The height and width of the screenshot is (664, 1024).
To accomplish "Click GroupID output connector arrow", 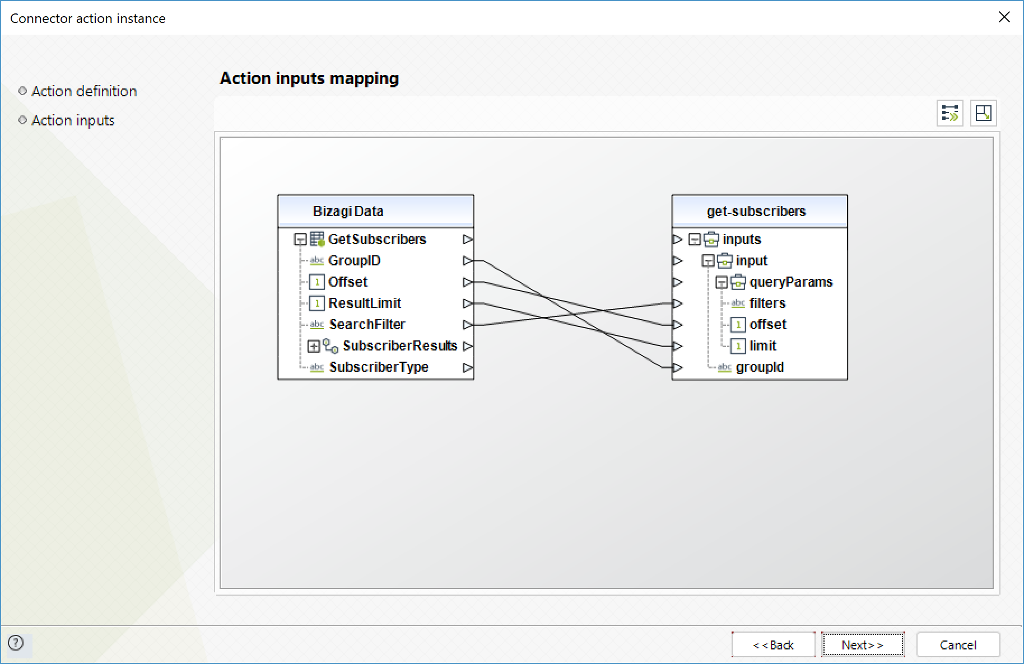I will [467, 260].
